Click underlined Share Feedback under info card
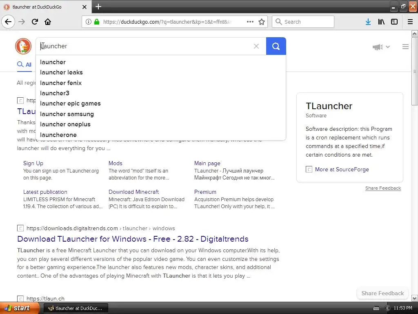Image resolution: width=418 pixels, height=314 pixels. tap(383, 188)
